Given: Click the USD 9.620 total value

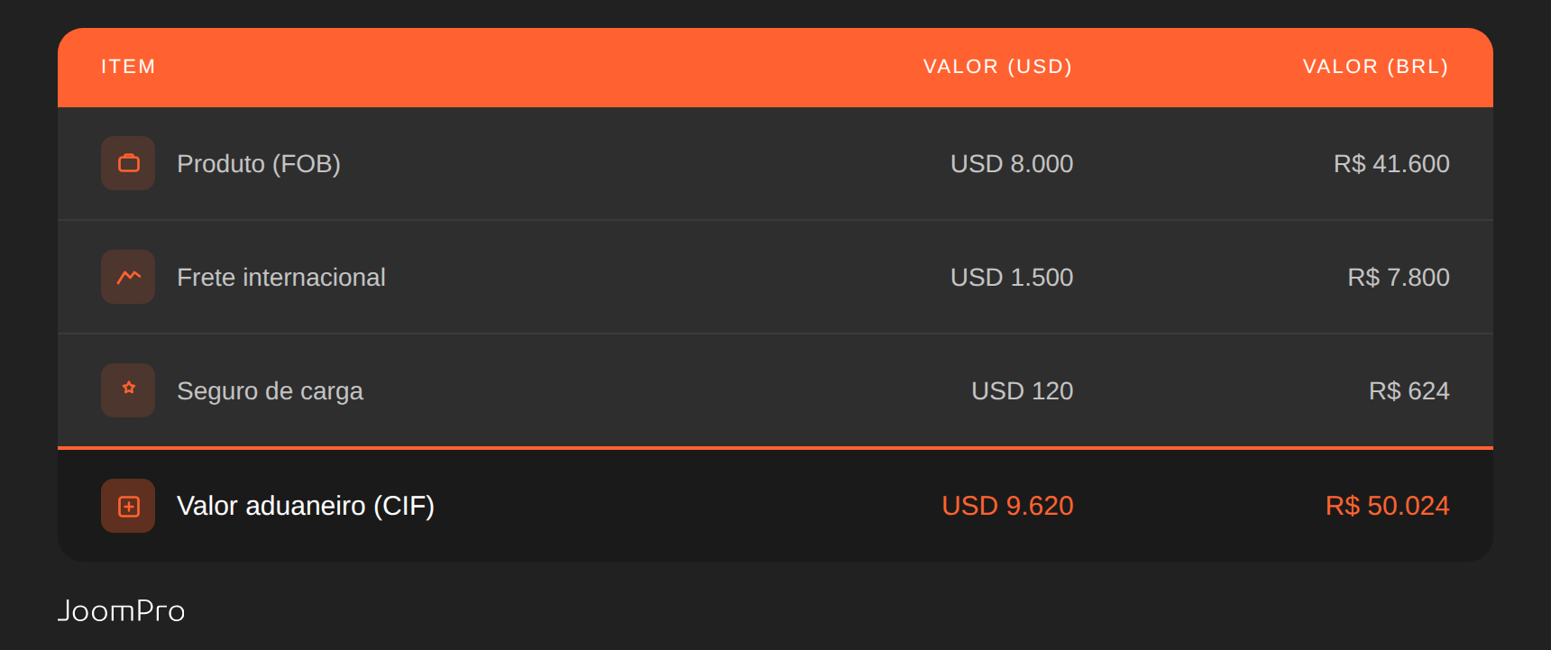Looking at the screenshot, I should click(x=1007, y=506).
